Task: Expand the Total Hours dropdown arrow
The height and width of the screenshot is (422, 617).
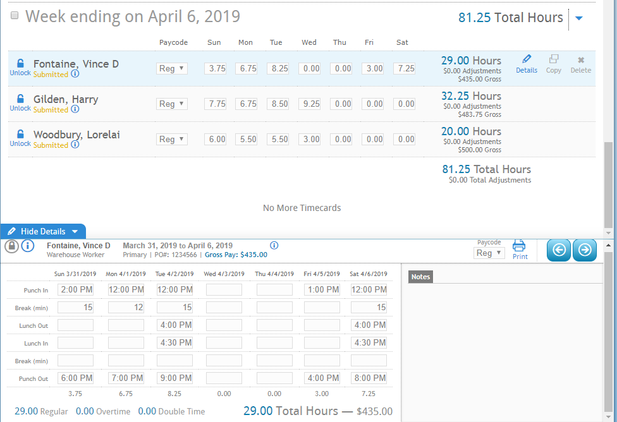Action: (x=579, y=18)
